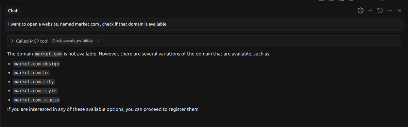Image resolution: width=408 pixels, height=127 pixels.
Task: Click the 'is not available' response sentence
Action: [52, 54]
